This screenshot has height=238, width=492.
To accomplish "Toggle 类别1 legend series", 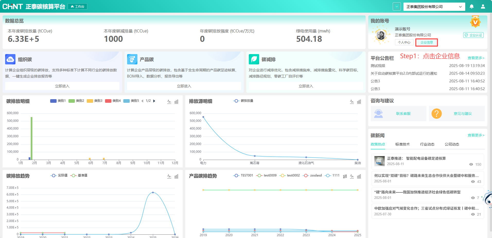I will [x=58, y=101].
